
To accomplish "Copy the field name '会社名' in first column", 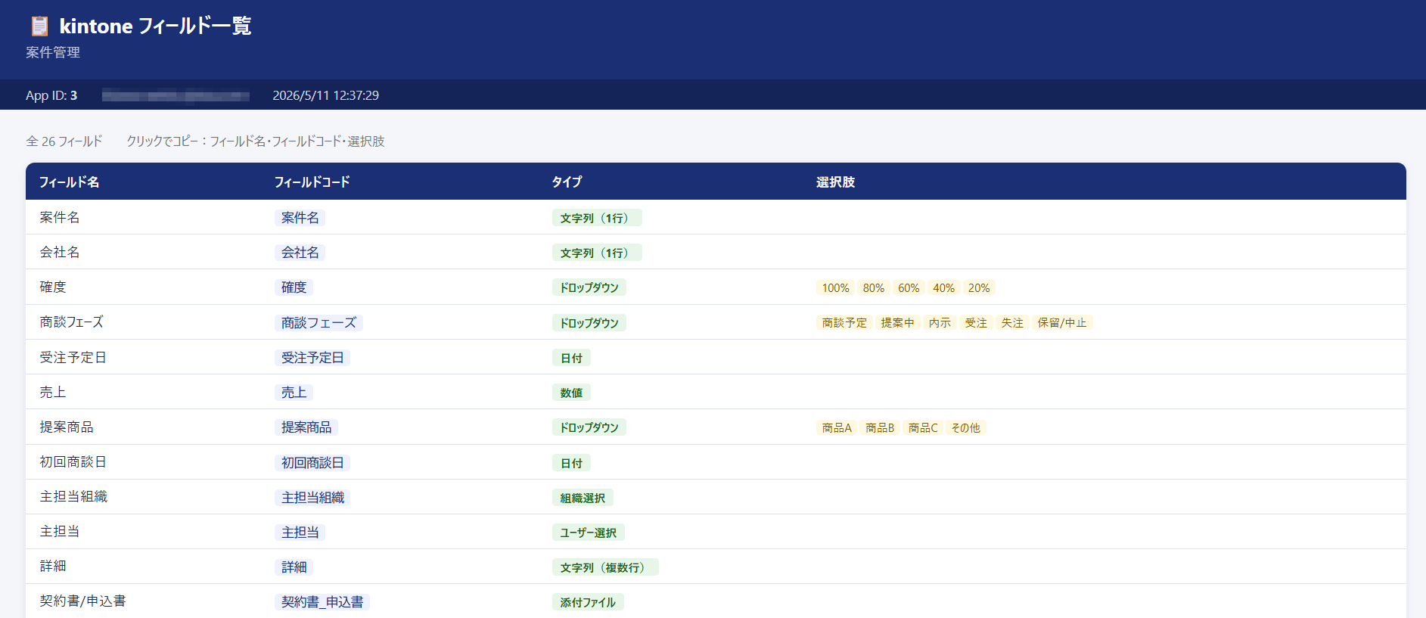I will [x=60, y=252].
